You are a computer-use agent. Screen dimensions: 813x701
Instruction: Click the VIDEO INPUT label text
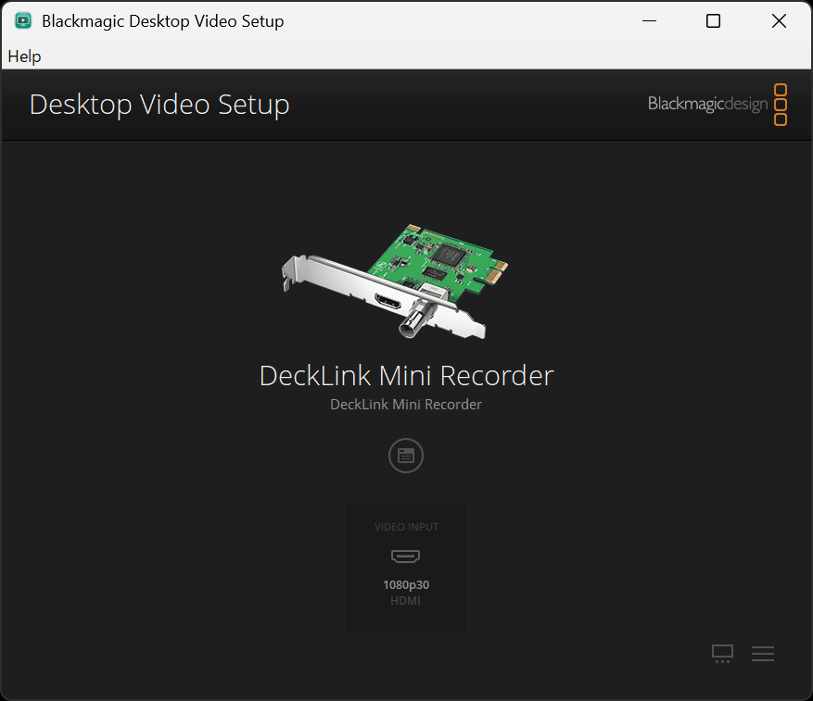(405, 526)
